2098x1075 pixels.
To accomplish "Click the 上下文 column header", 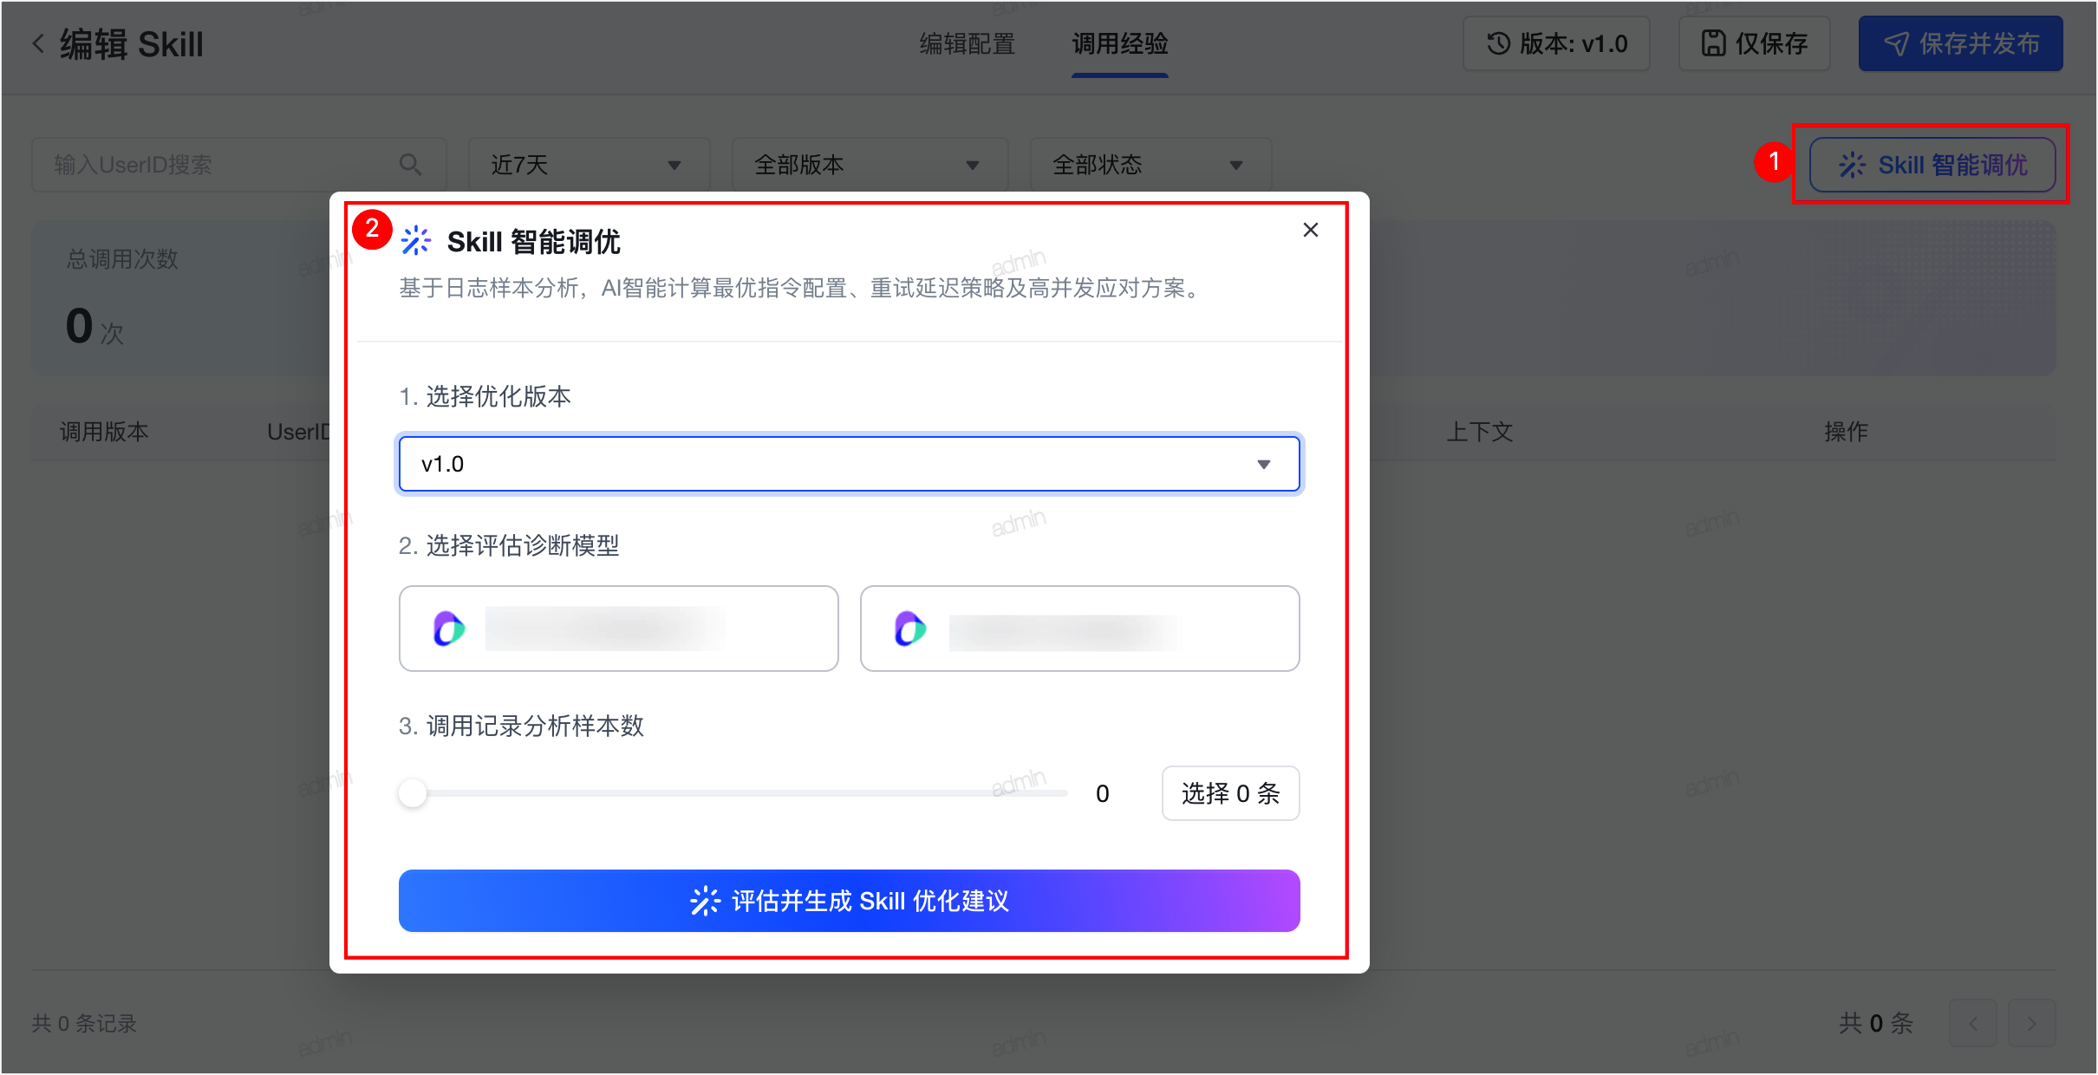I will (1479, 432).
